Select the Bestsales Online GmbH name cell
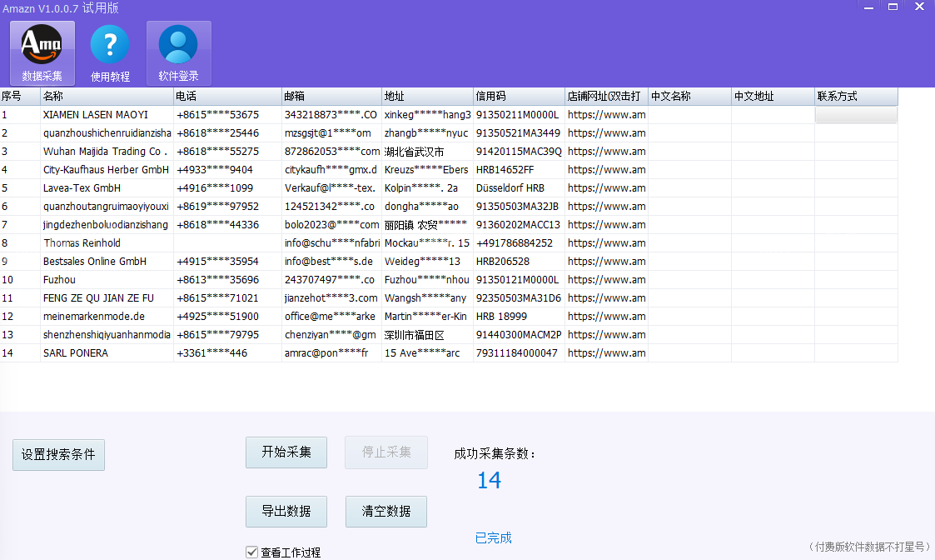Screen dimensions: 935x560 click(x=107, y=262)
